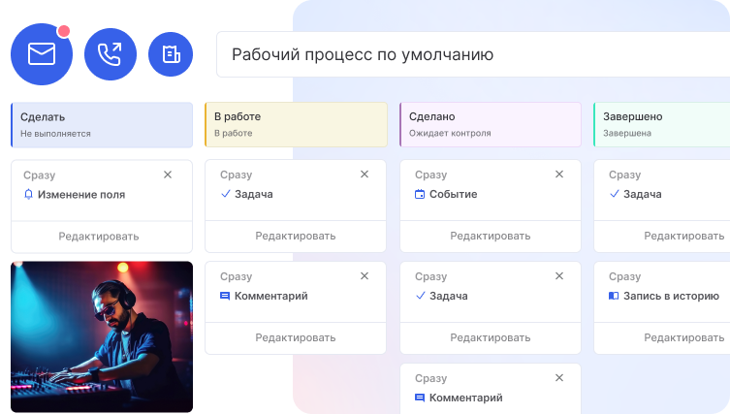The image size is (730, 414).
Task: Click the DJ with headphones photo
Action: tap(102, 336)
